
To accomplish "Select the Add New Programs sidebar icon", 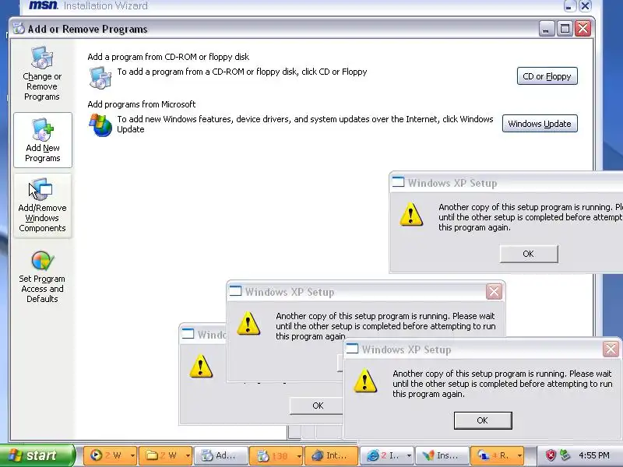I will [43, 140].
